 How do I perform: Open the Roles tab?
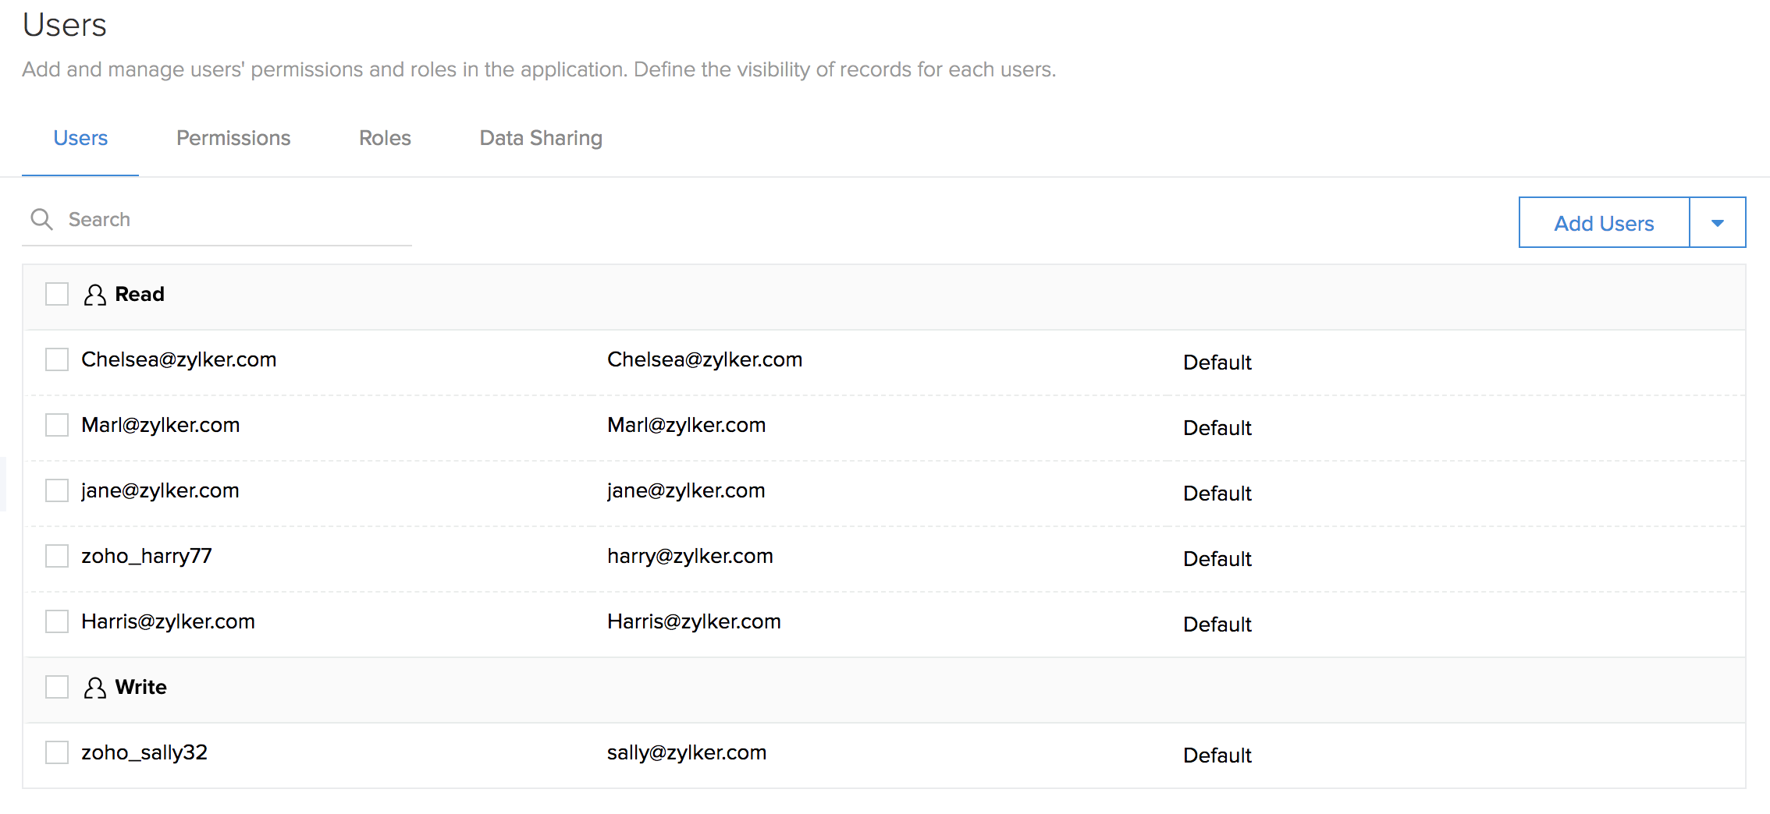tap(385, 138)
